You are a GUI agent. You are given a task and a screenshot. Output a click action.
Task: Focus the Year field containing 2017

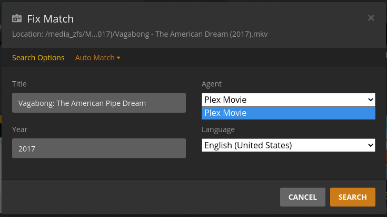click(99, 148)
